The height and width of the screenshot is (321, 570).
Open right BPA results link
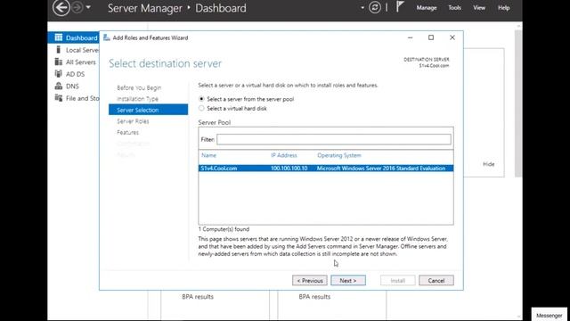tap(314, 297)
